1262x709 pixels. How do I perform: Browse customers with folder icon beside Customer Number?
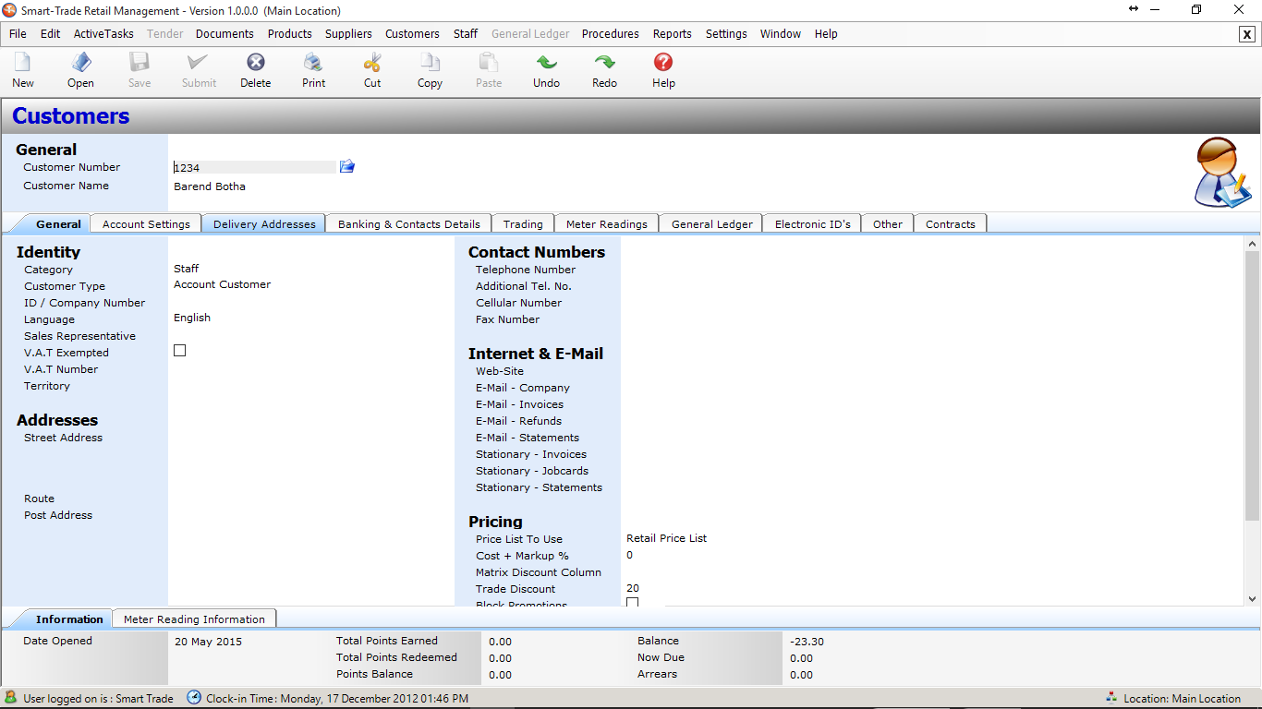347,166
